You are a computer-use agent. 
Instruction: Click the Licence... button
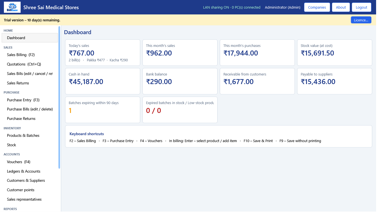tap(361, 20)
